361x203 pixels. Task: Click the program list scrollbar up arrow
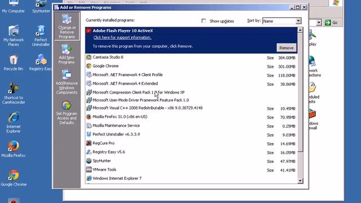coord(300,30)
